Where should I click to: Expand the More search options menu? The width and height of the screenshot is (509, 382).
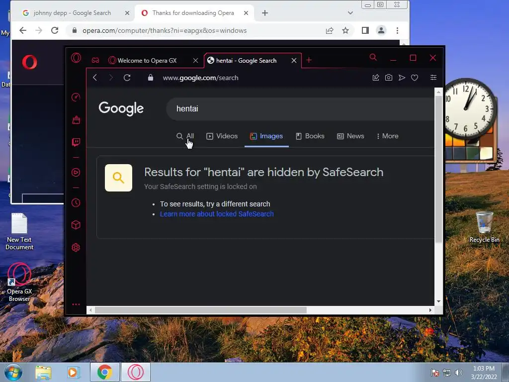point(387,136)
